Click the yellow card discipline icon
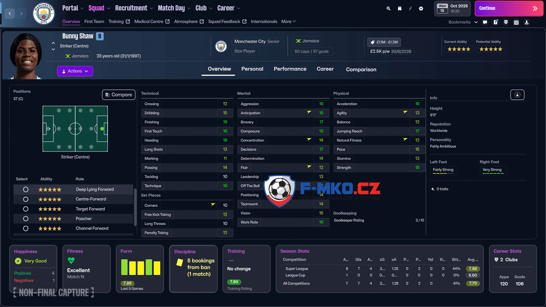This screenshot has height=307, width=546. click(x=180, y=262)
